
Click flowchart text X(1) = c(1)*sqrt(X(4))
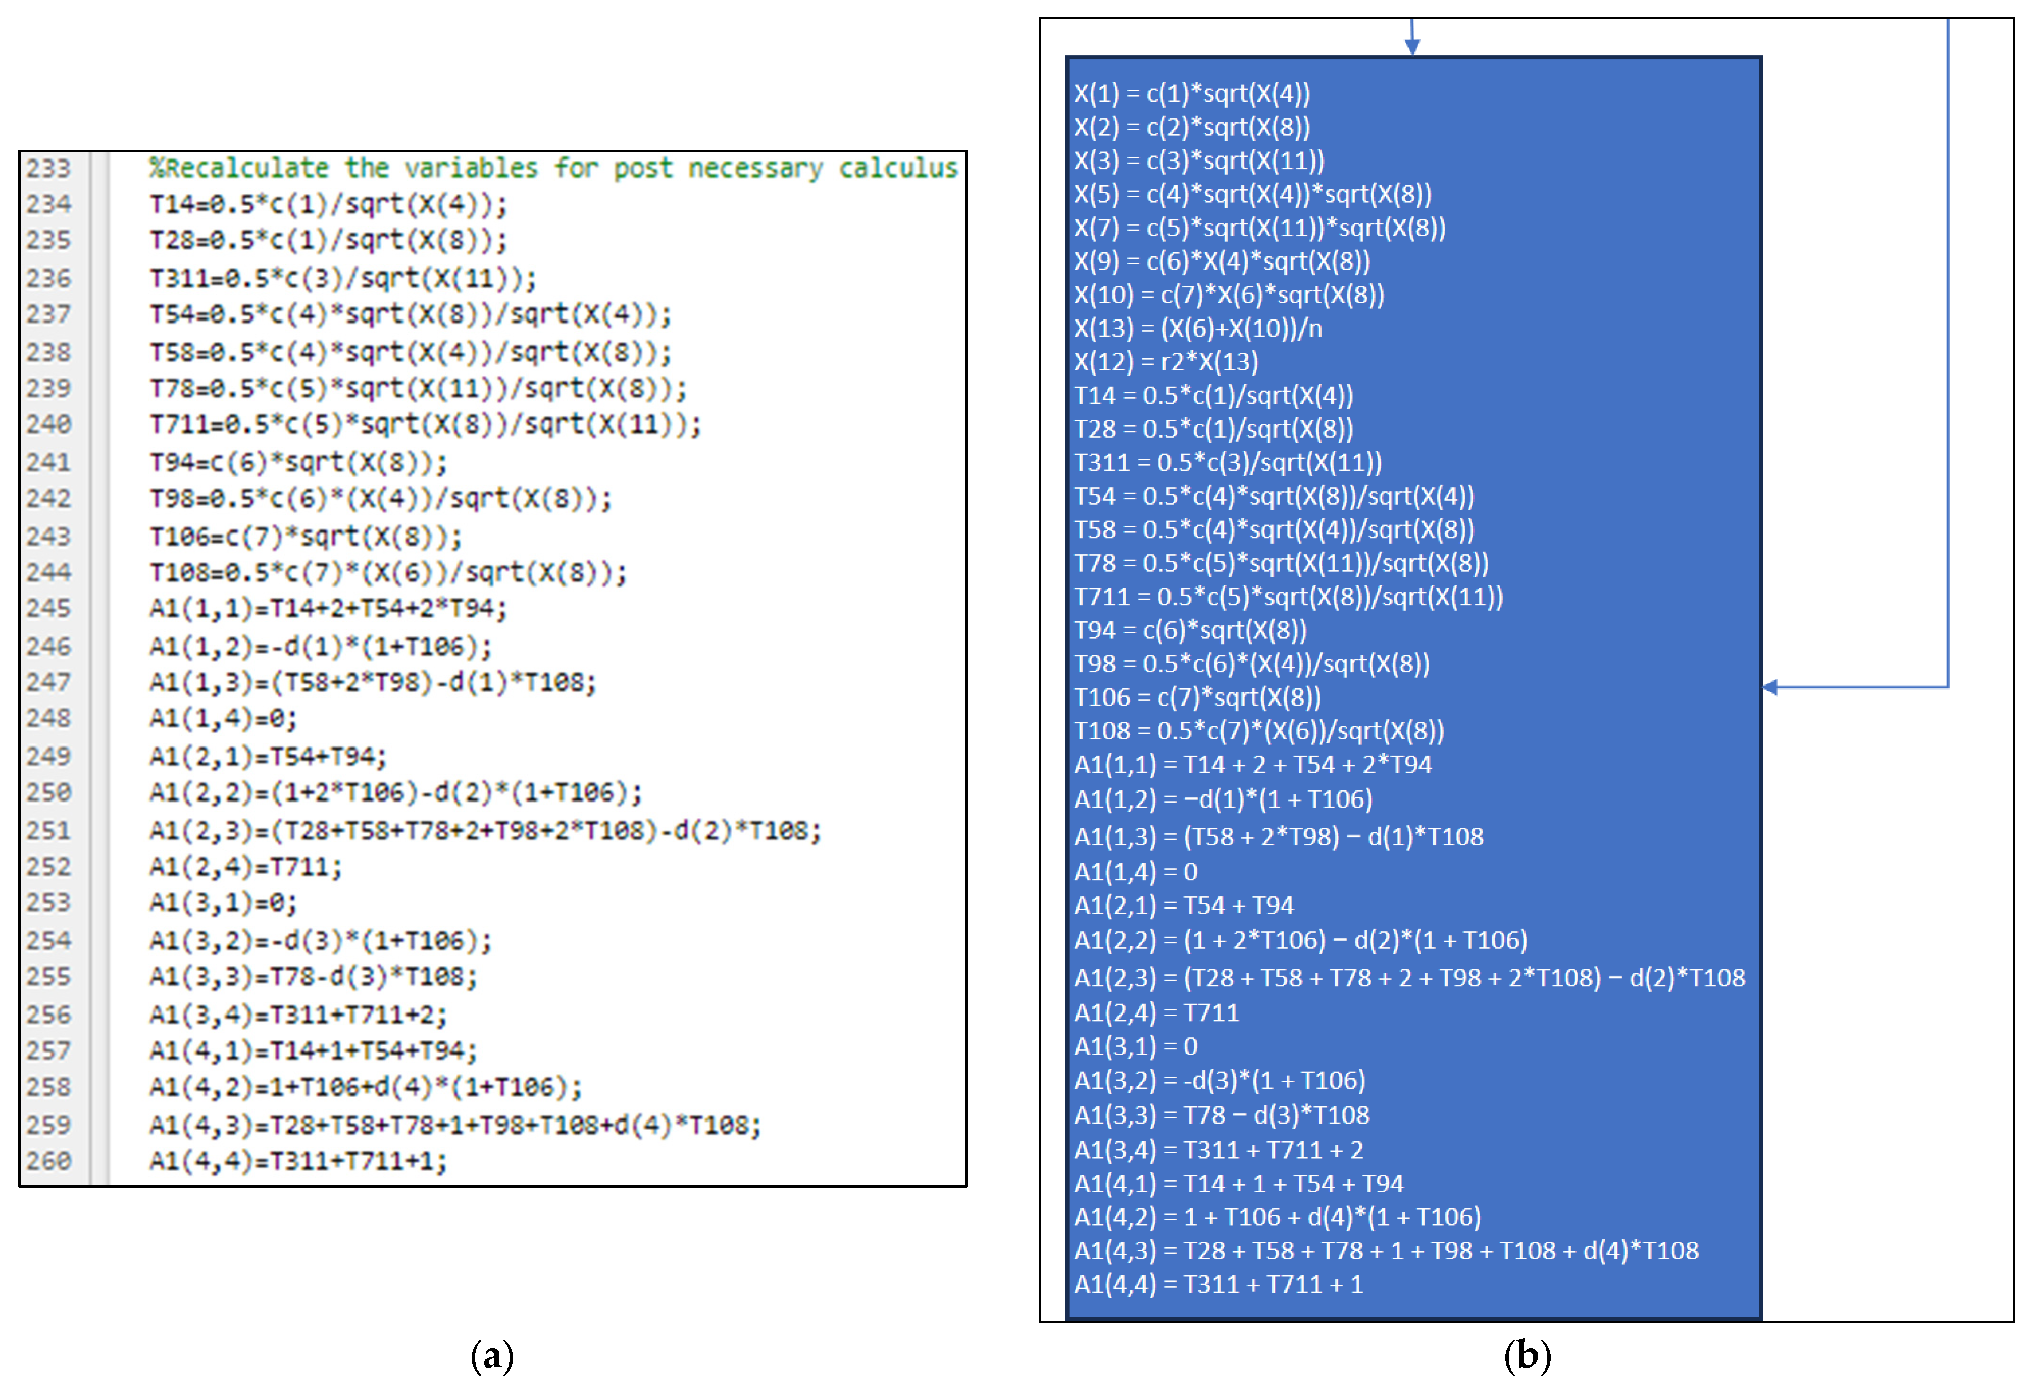1191,93
